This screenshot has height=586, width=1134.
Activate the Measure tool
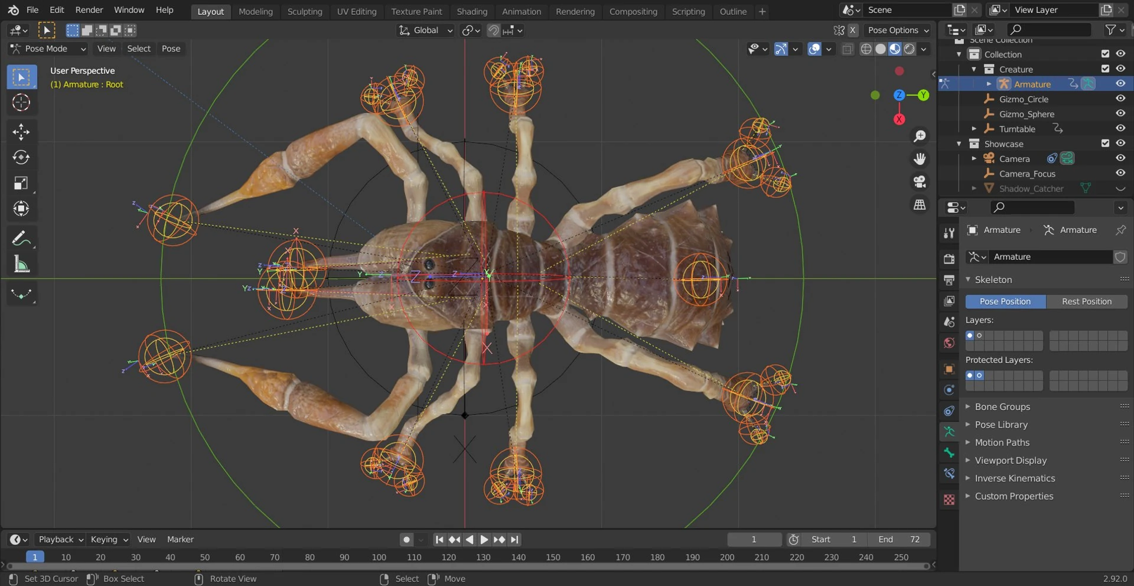pyautogui.click(x=21, y=264)
